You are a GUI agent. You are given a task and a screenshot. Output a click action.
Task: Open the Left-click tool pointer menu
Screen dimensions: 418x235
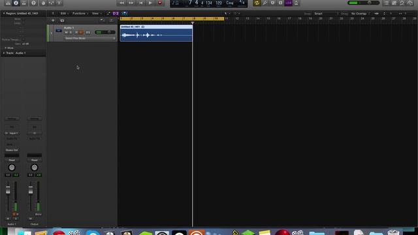point(227,13)
